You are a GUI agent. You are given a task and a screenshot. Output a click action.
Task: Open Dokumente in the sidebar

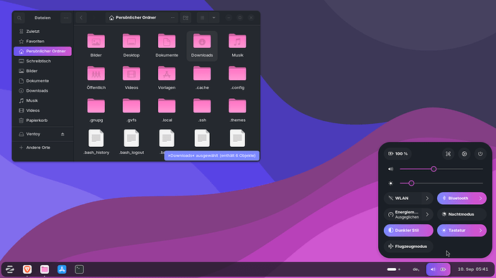42,81
